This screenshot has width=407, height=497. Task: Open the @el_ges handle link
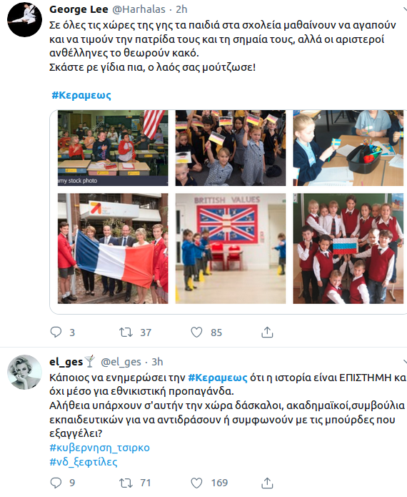[x=121, y=362]
